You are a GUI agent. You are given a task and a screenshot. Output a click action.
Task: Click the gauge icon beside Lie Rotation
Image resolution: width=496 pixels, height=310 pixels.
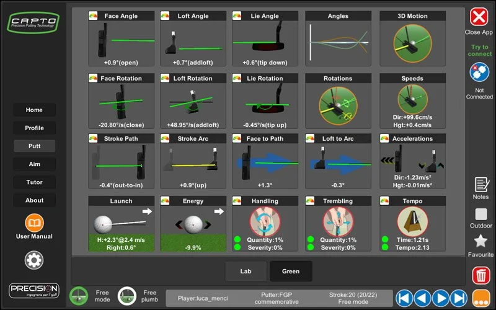pyautogui.click(x=237, y=78)
